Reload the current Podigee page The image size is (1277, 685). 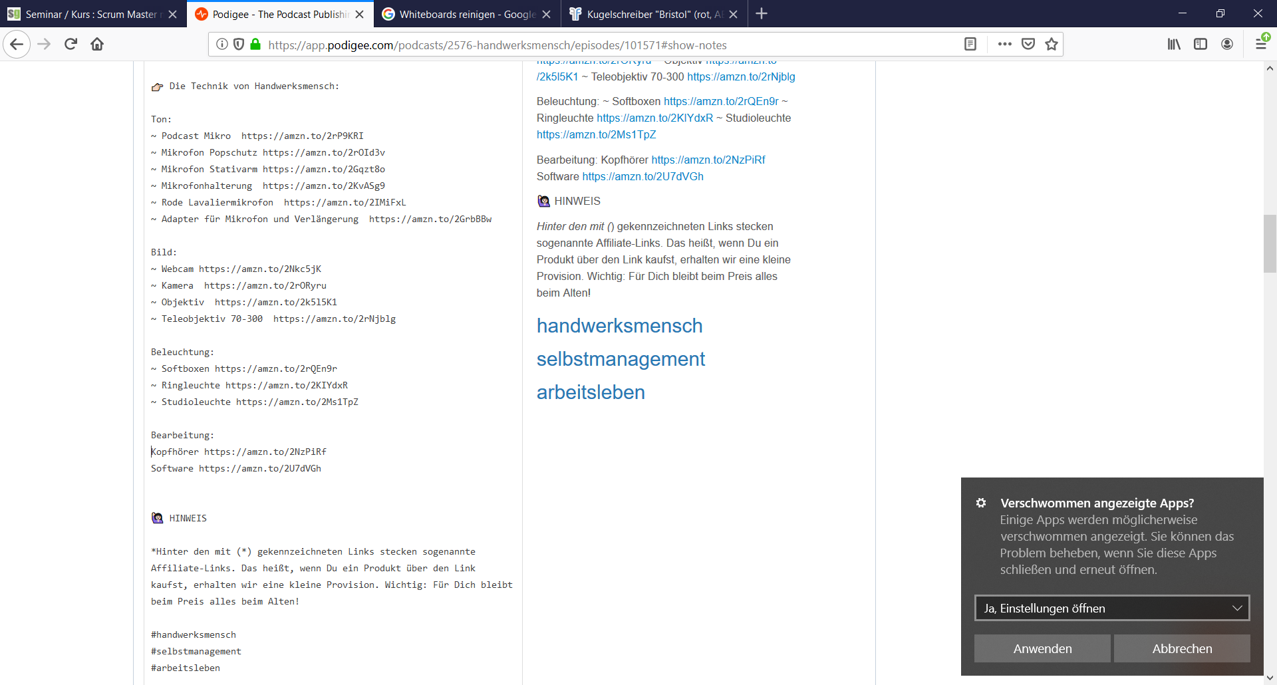tap(71, 45)
